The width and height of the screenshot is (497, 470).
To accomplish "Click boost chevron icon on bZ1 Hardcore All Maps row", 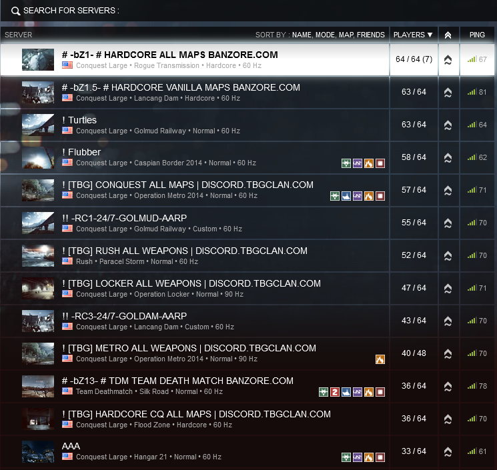I will coord(448,60).
